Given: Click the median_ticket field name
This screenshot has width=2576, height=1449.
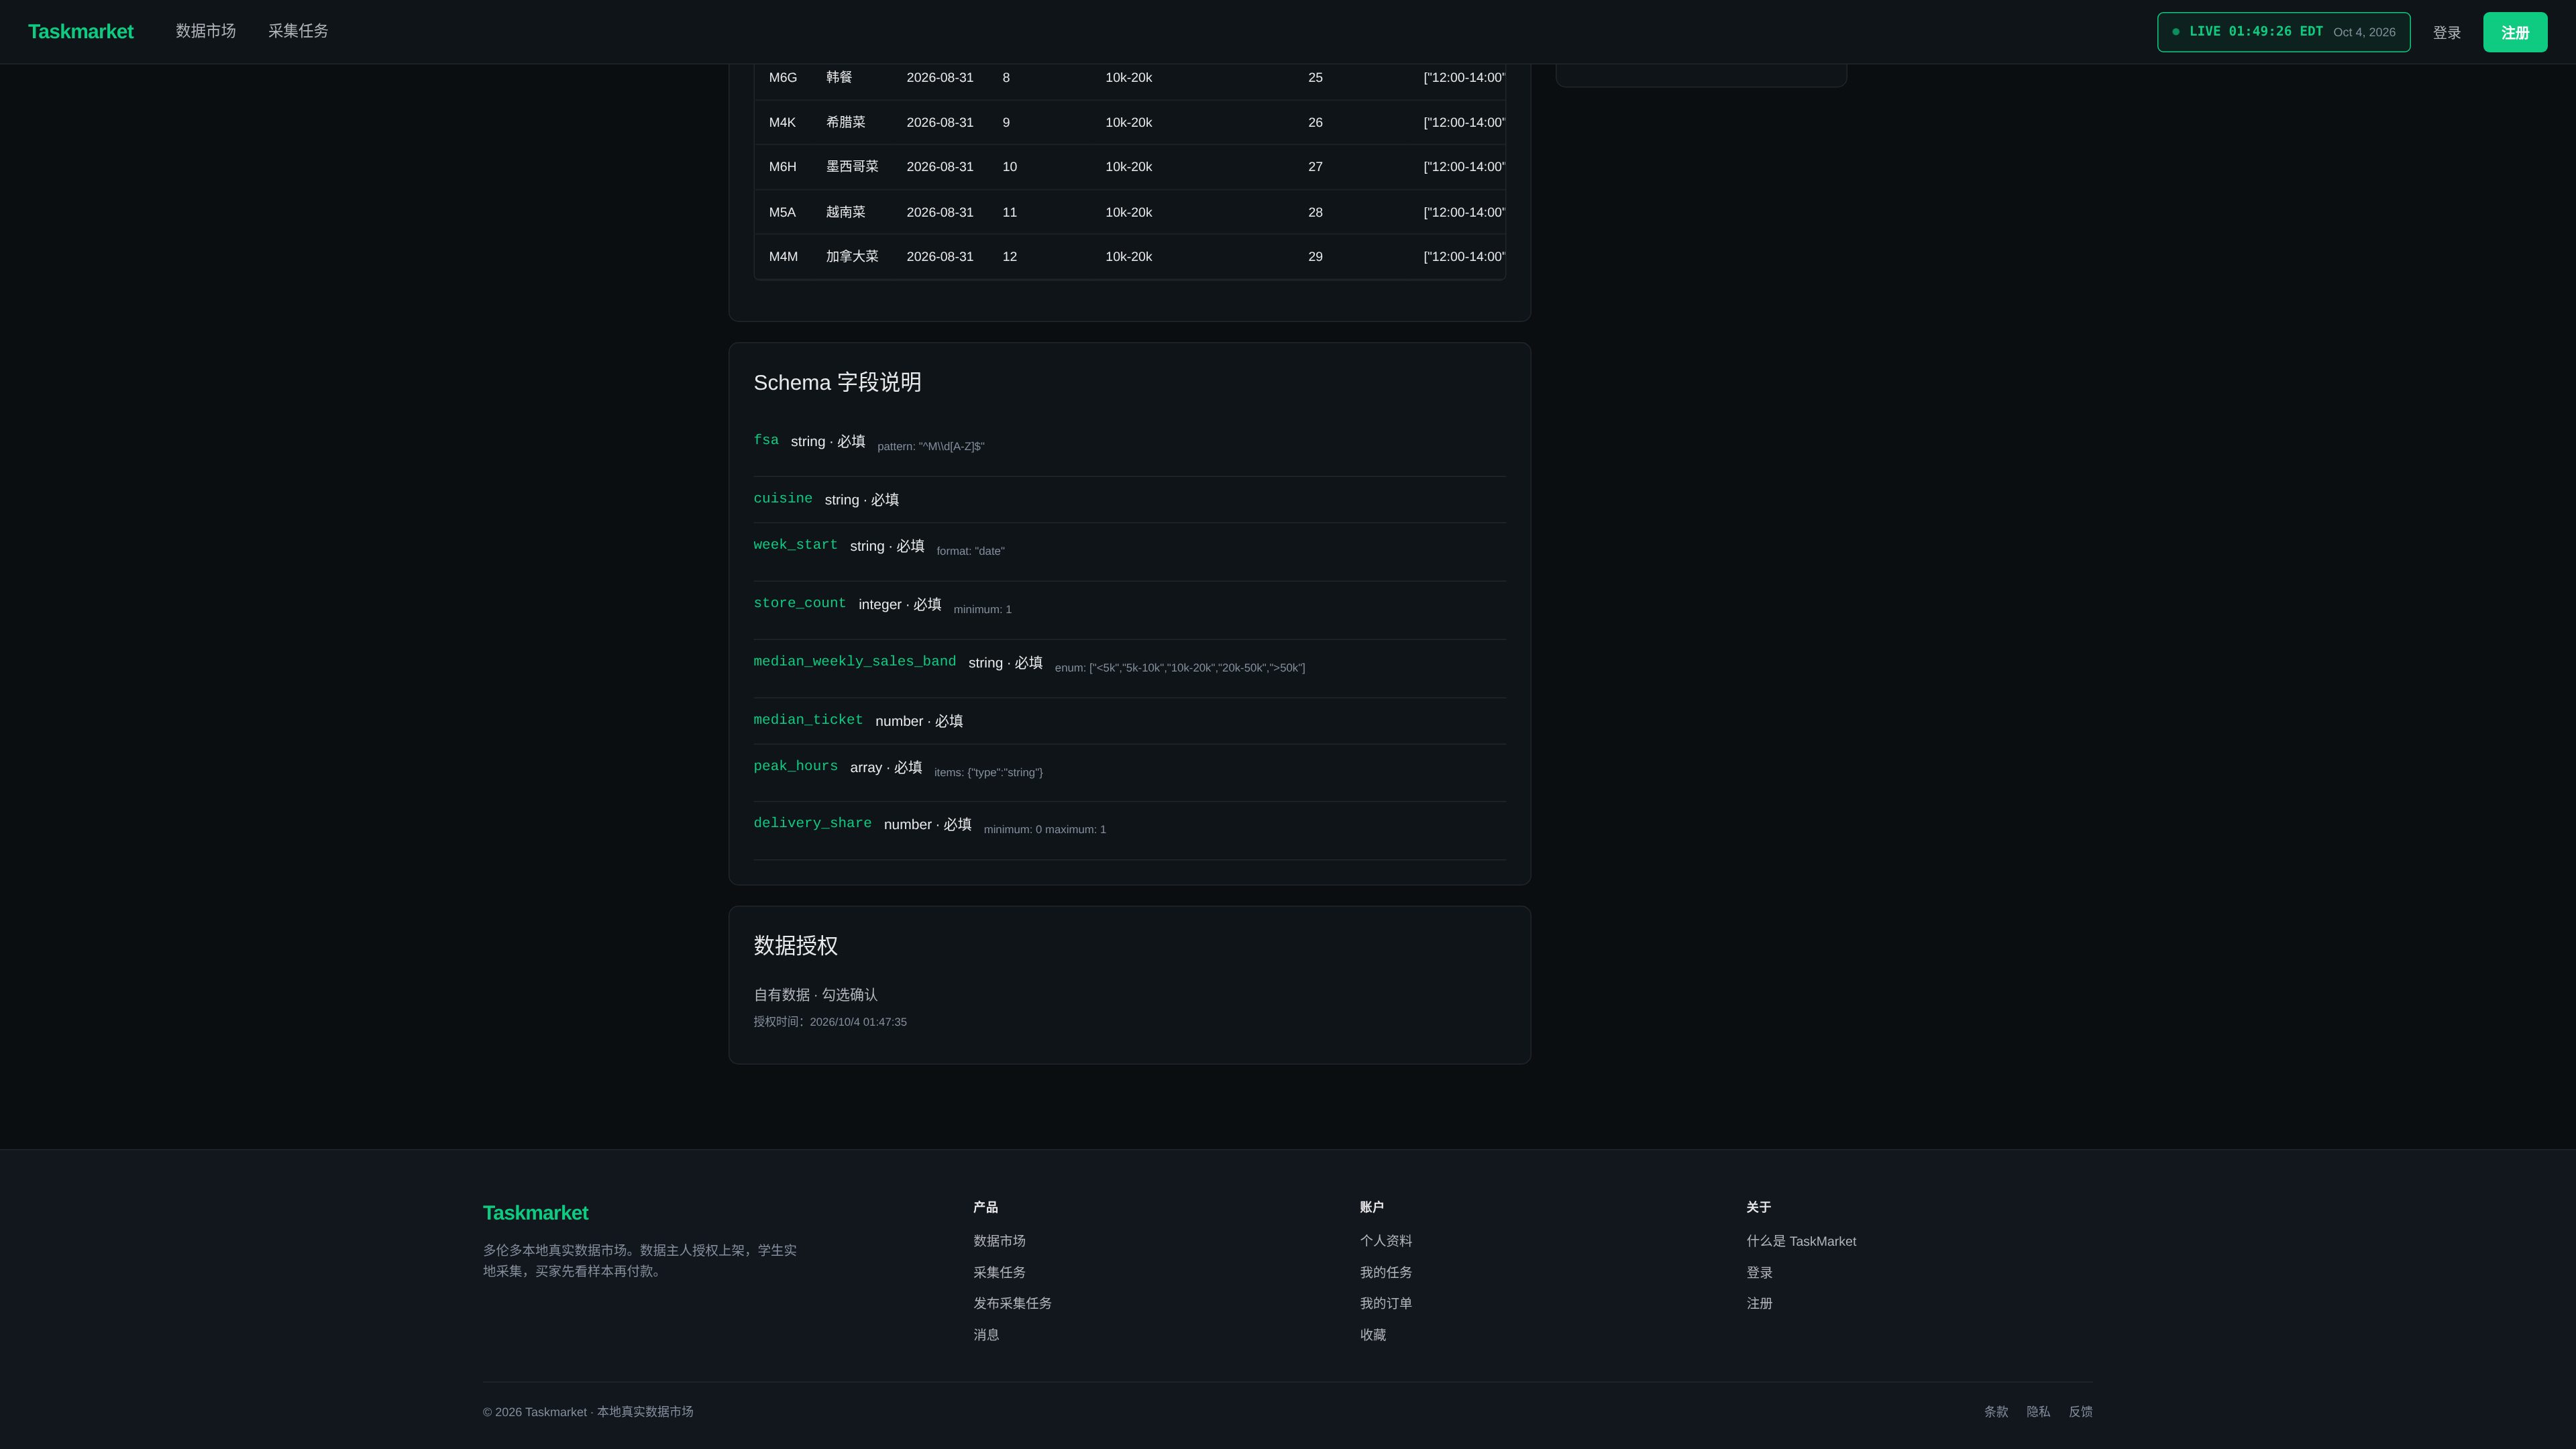Looking at the screenshot, I should pyautogui.click(x=808, y=720).
